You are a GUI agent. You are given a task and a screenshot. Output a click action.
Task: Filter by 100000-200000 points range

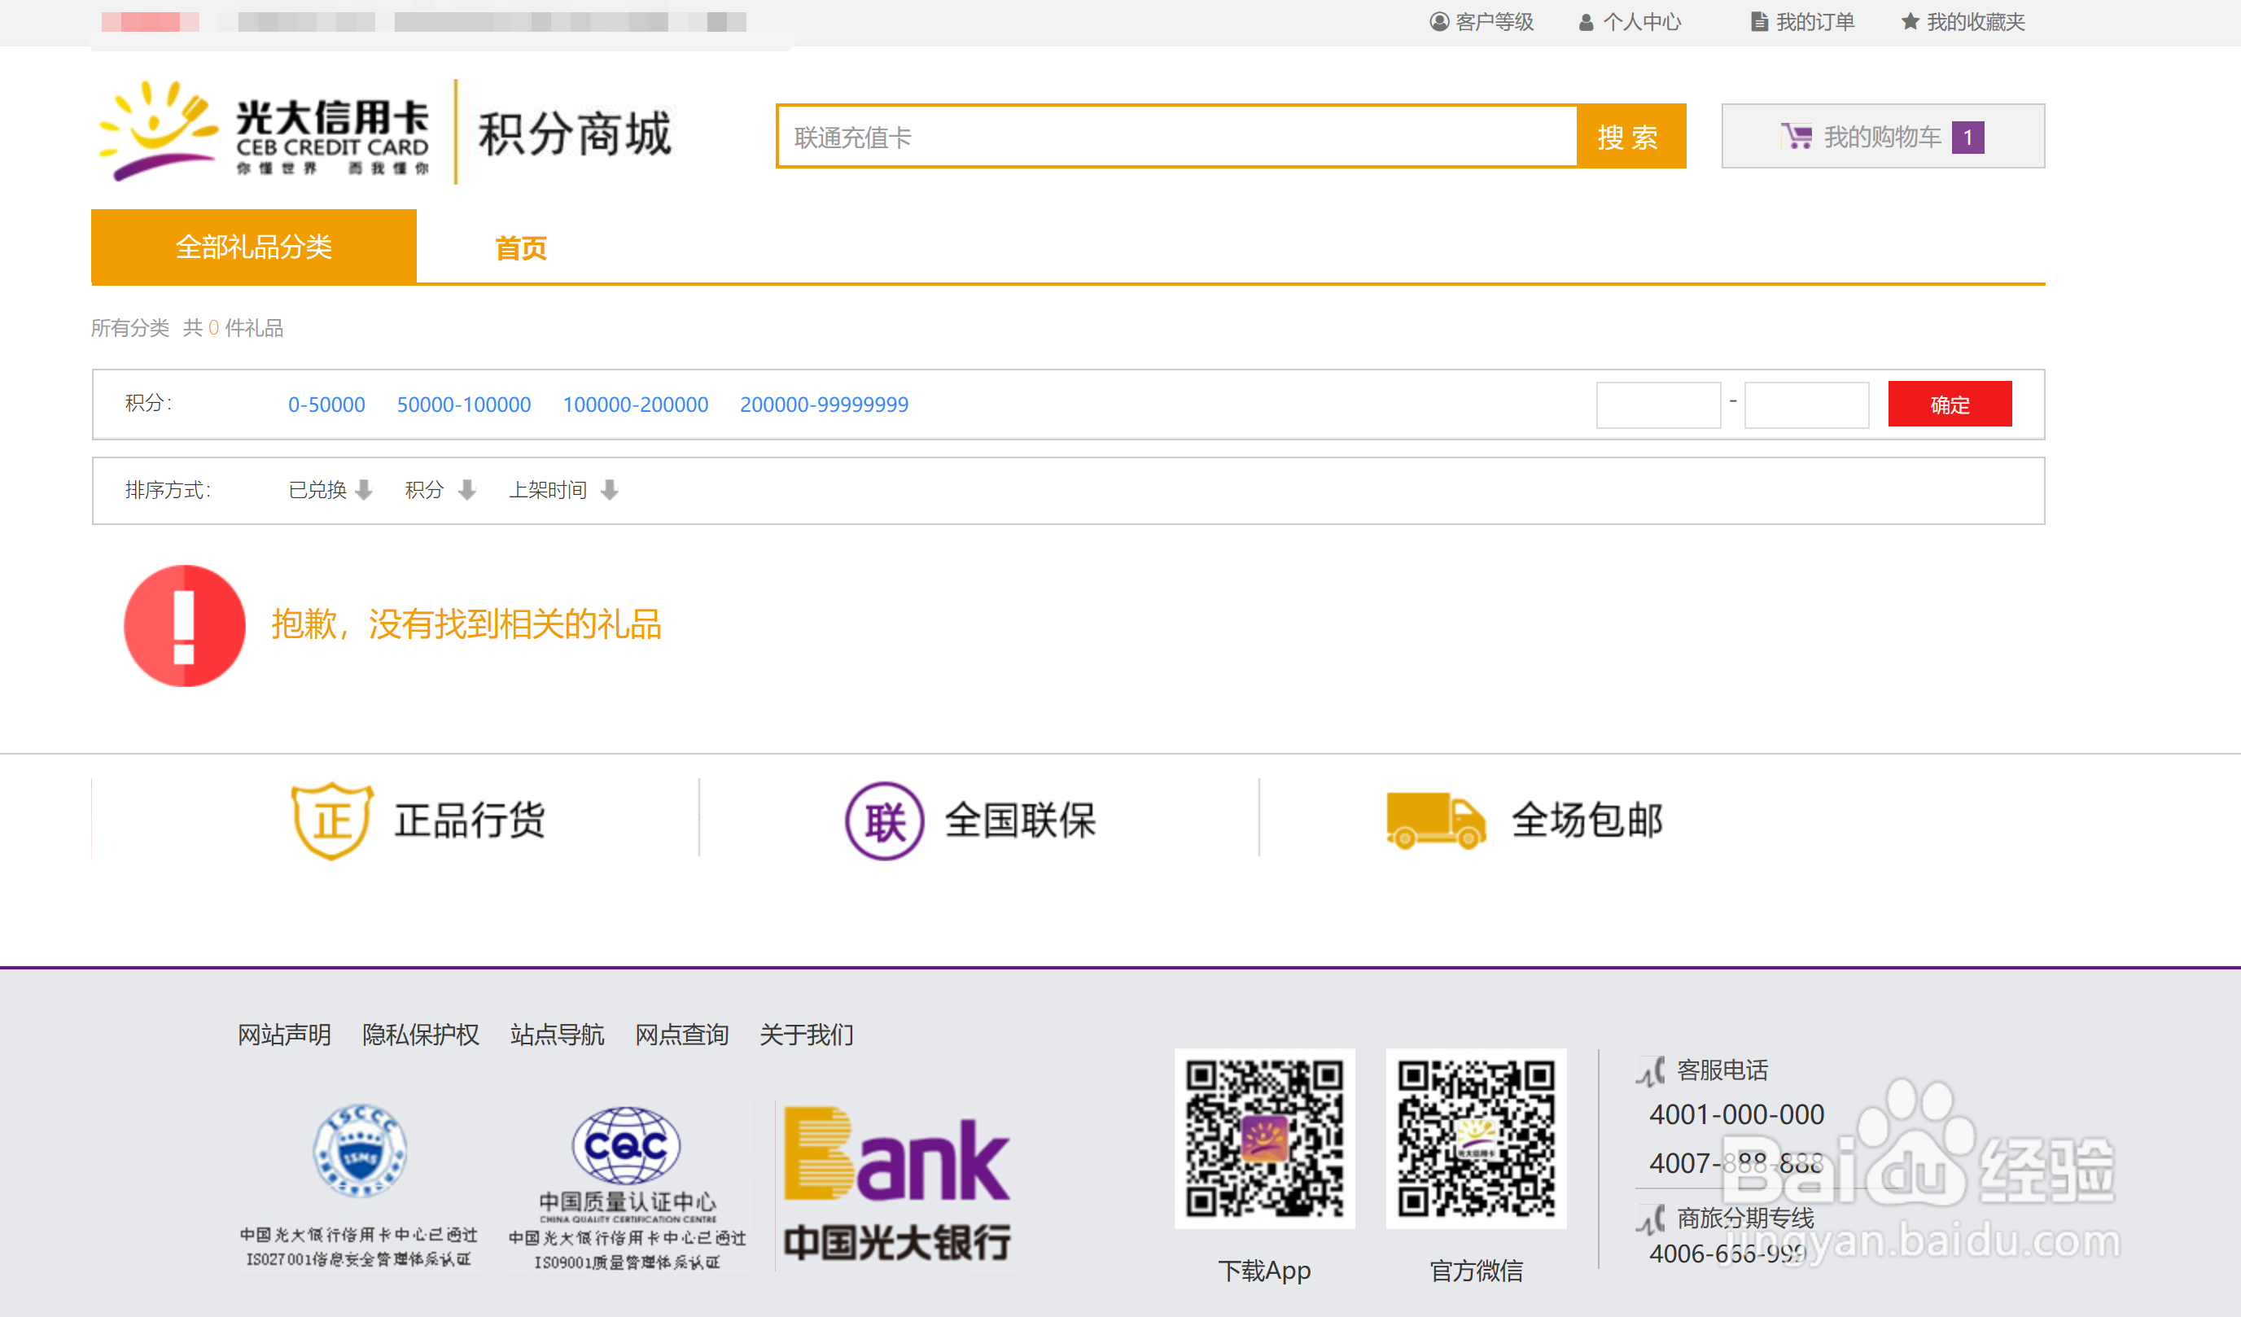(635, 405)
